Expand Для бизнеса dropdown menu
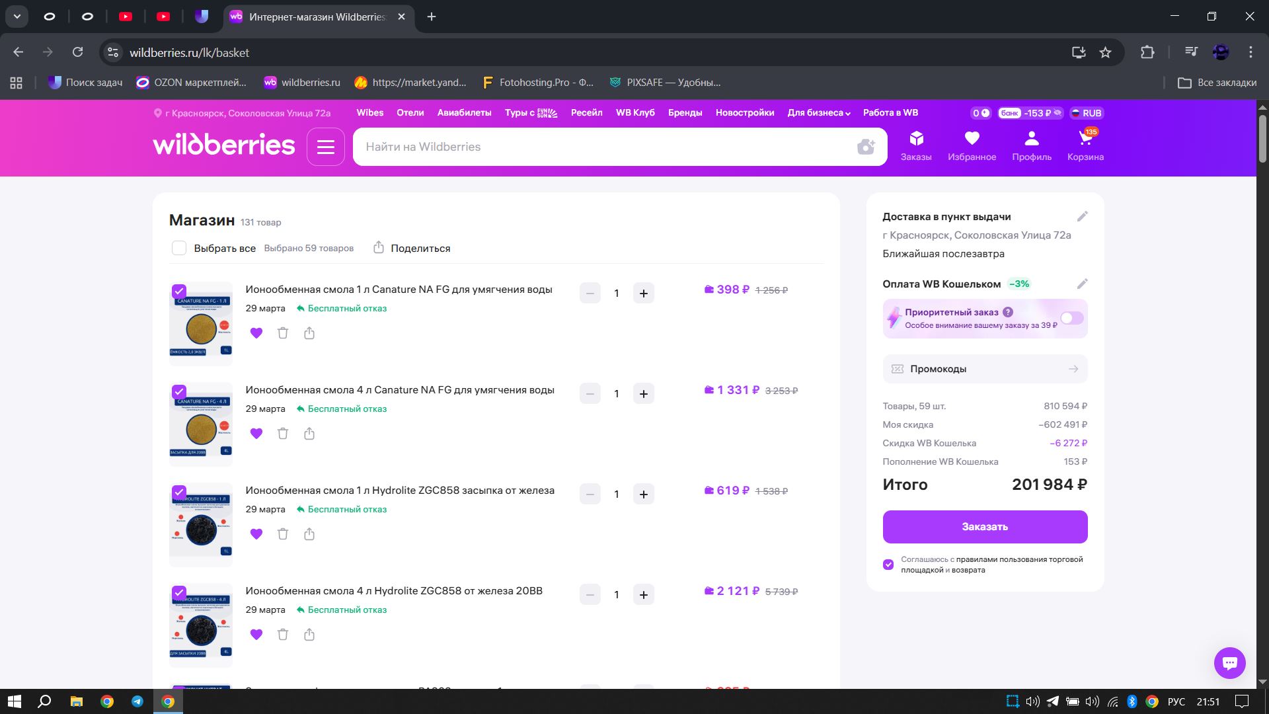1269x714 pixels. coord(818,113)
